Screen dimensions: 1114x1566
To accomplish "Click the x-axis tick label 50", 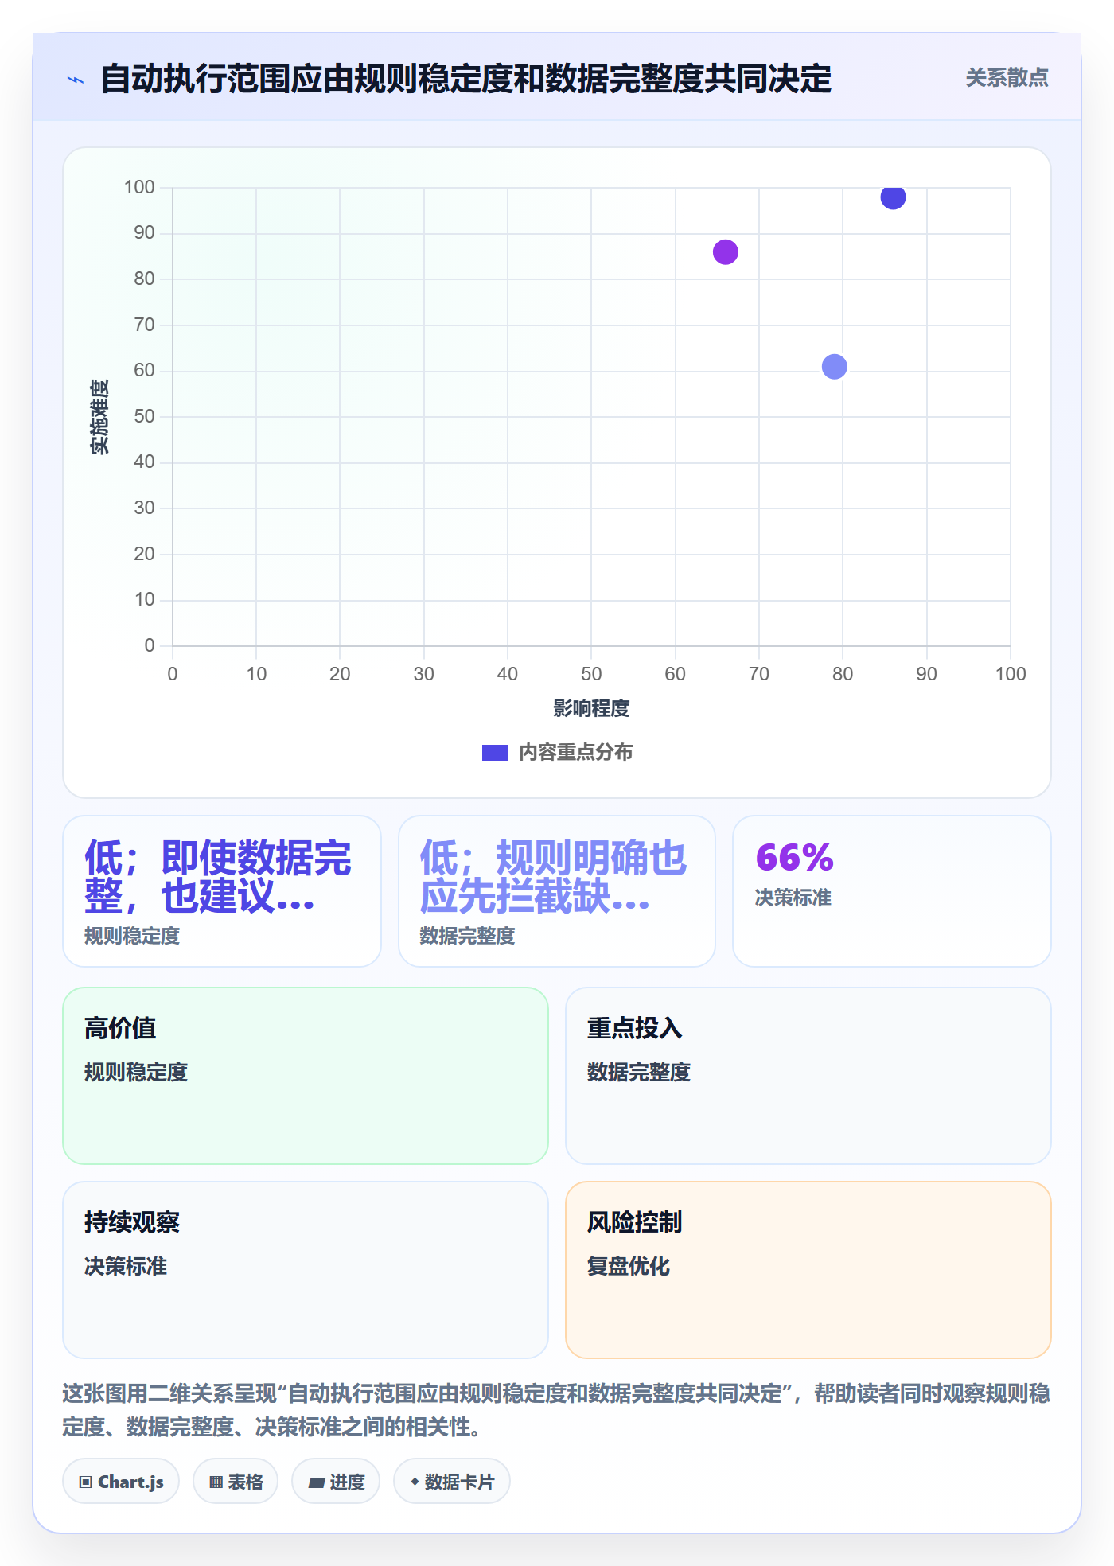I will click(x=591, y=674).
